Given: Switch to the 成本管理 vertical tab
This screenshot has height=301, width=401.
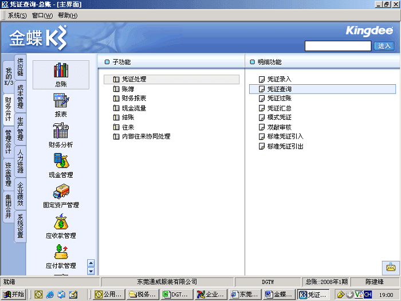Looking at the screenshot, I should click(20, 97).
